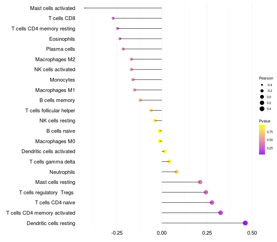Click the Pvalue color gradient bar
Screen dimensions: 277x242
click(x=262, y=139)
